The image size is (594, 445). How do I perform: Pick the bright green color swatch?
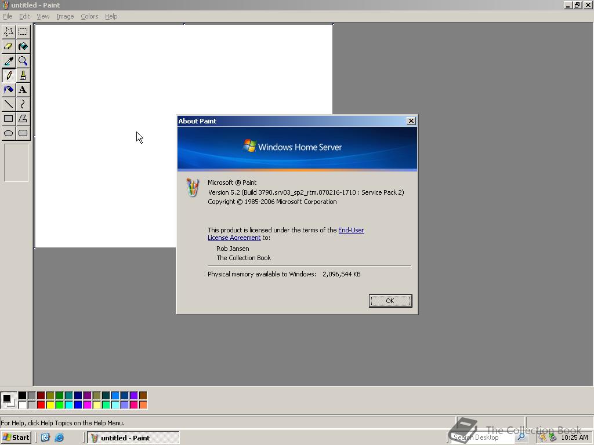click(60, 405)
